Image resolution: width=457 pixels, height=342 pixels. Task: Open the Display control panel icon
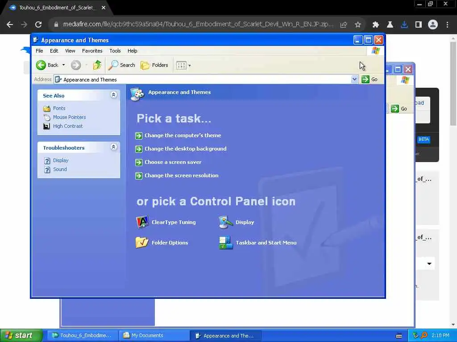[x=237, y=222]
